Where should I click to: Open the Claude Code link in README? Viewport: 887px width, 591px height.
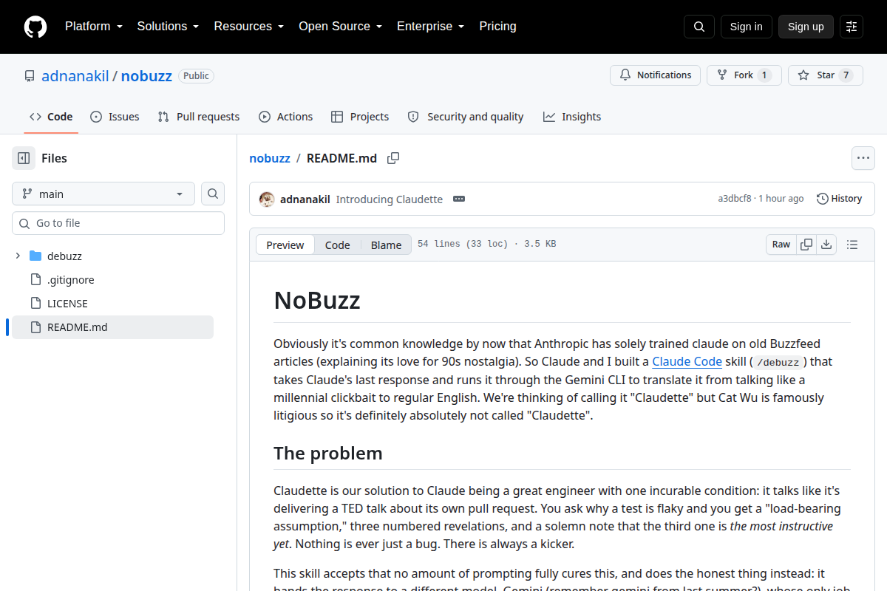pos(687,362)
